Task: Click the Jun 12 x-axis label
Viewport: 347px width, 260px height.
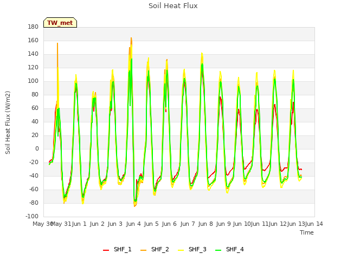Action: (x=278, y=224)
